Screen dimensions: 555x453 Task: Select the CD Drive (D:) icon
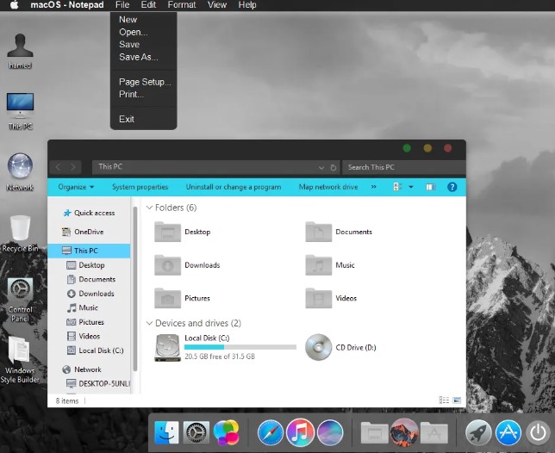point(318,347)
